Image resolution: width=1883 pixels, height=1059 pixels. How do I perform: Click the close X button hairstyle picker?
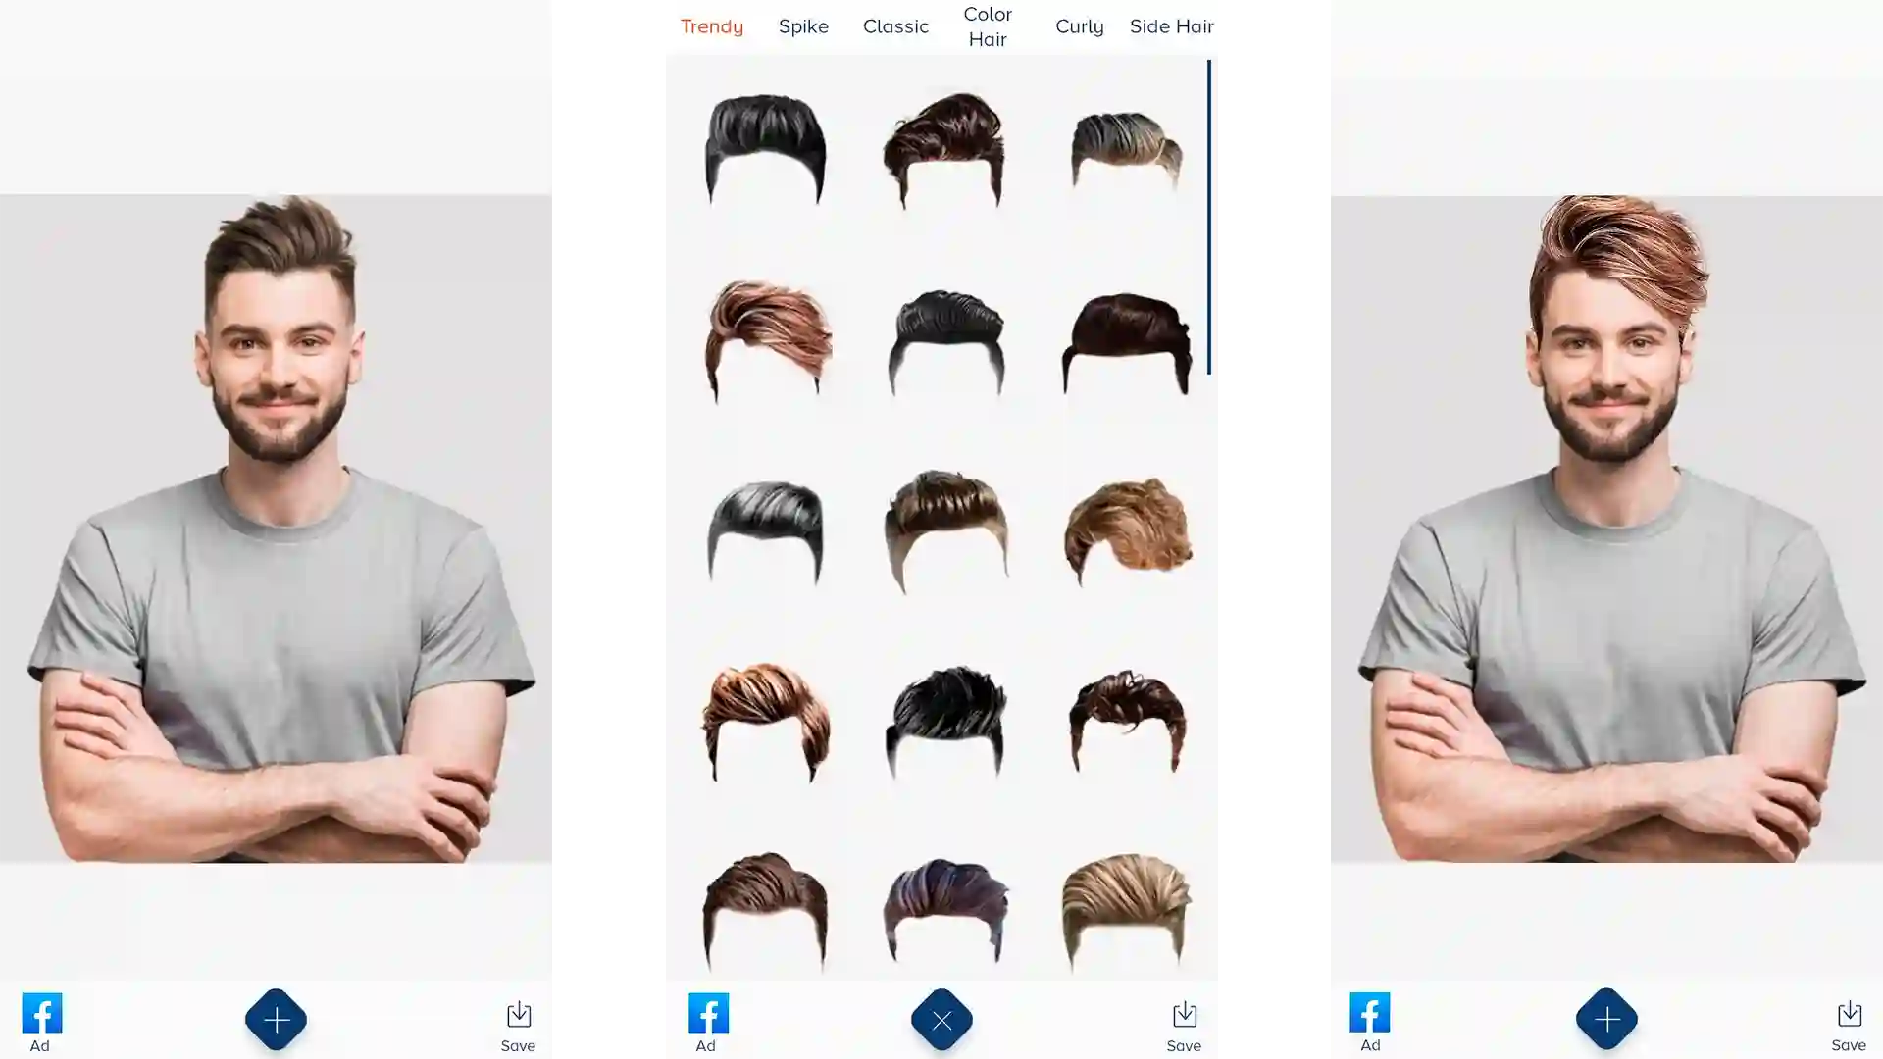coord(941,1020)
